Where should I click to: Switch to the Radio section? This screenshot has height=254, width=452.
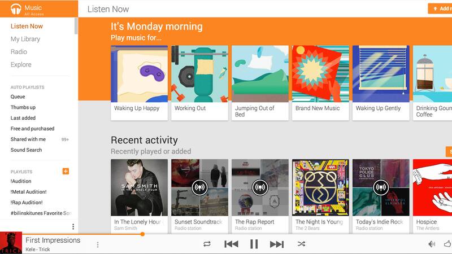point(19,52)
